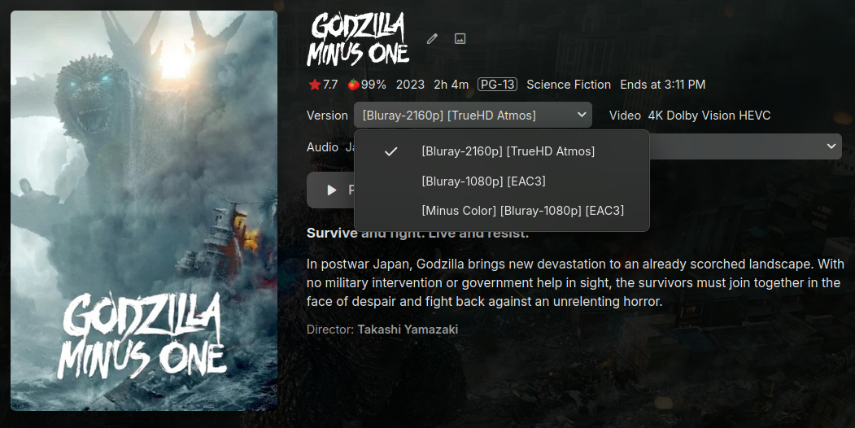Click the PG-13 rating badge

498,85
